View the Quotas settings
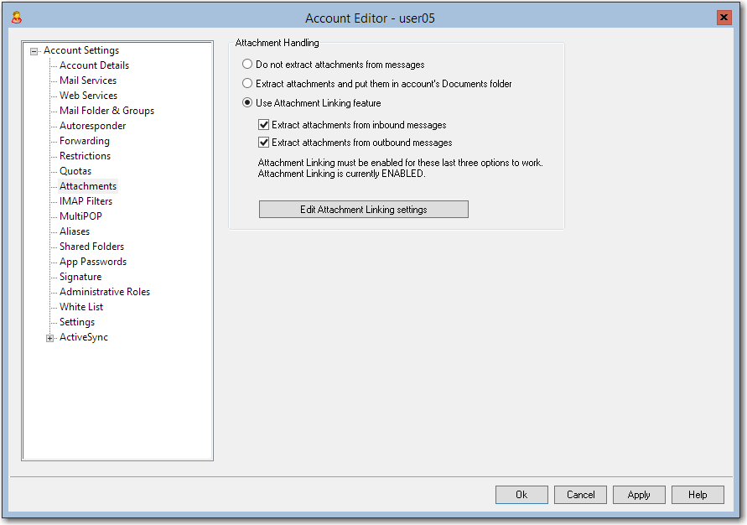The image size is (747, 525). pos(75,170)
